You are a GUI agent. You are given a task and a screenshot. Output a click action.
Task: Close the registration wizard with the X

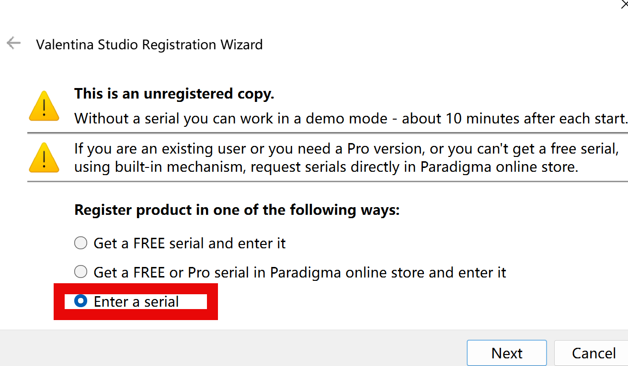click(x=625, y=4)
